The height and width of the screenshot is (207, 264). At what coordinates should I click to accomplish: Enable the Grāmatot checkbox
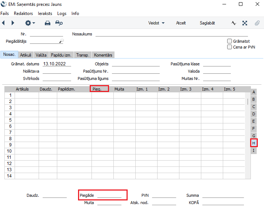[x=229, y=41]
